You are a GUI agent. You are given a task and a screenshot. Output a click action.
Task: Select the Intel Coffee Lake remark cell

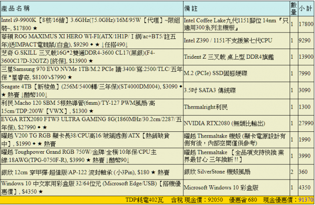[236, 24]
